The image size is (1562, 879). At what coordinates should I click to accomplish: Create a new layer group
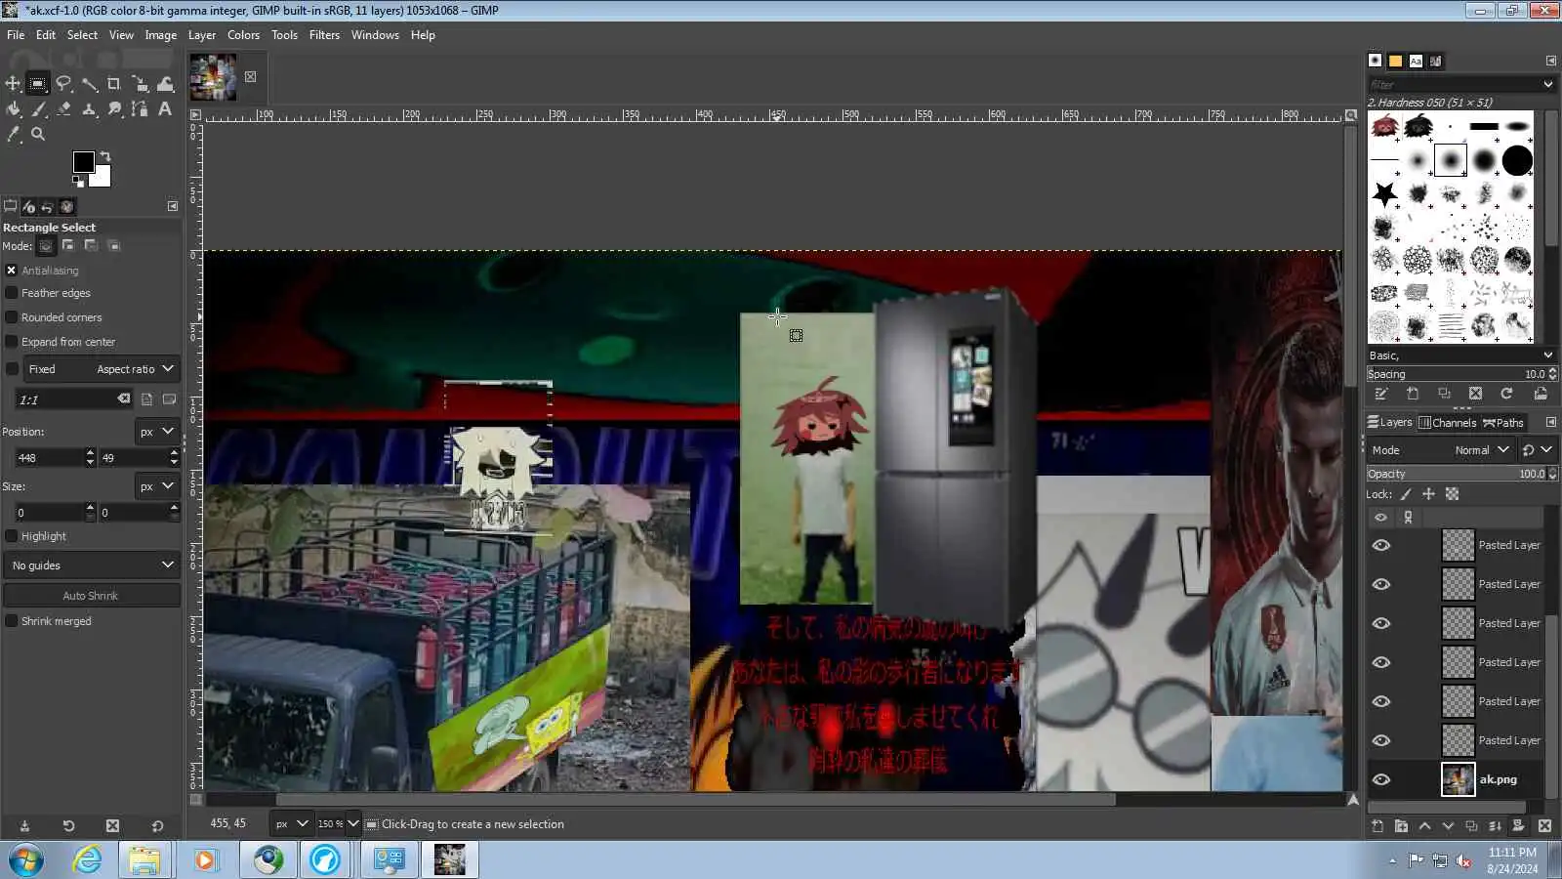coord(1401,826)
